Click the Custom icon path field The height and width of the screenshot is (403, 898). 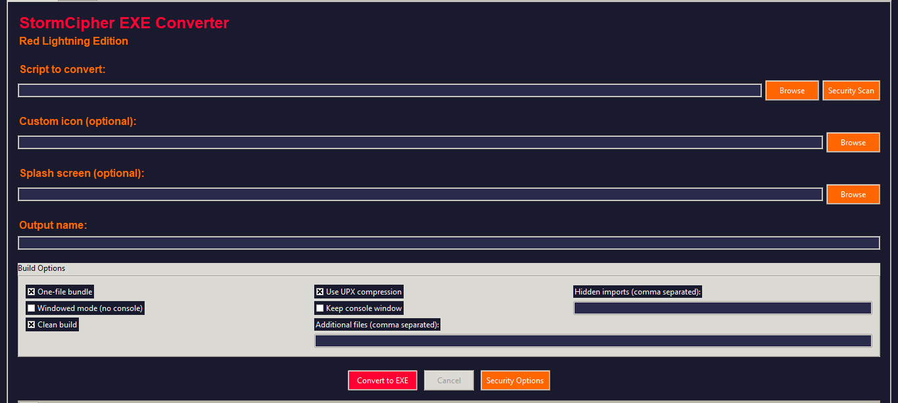click(419, 142)
